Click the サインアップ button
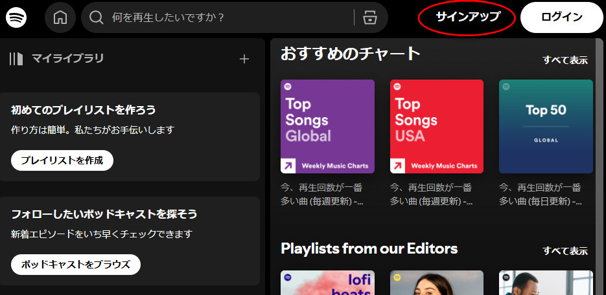606x295 pixels. (468, 17)
